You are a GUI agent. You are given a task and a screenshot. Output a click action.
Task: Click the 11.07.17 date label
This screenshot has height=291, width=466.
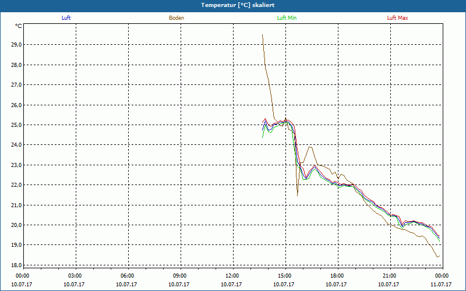pyautogui.click(x=441, y=284)
